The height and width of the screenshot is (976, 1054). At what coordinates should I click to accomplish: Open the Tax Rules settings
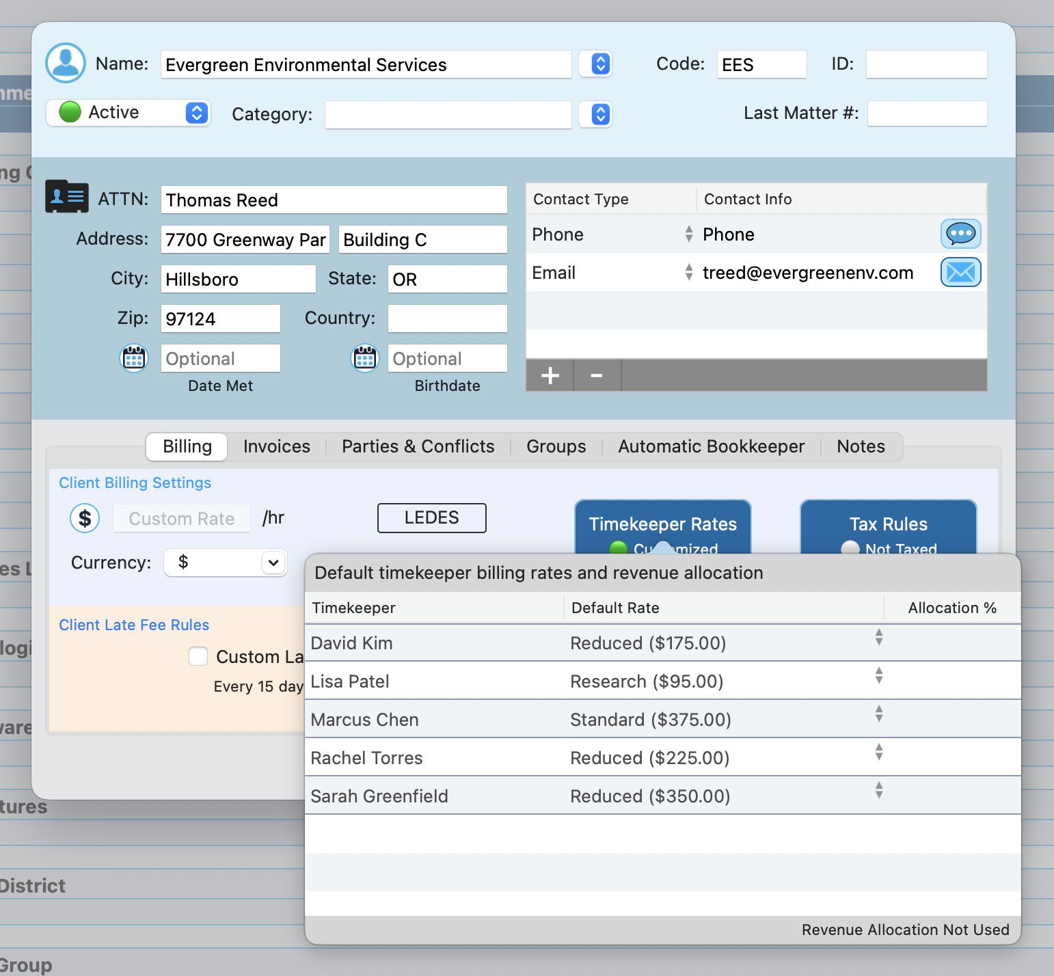887,524
